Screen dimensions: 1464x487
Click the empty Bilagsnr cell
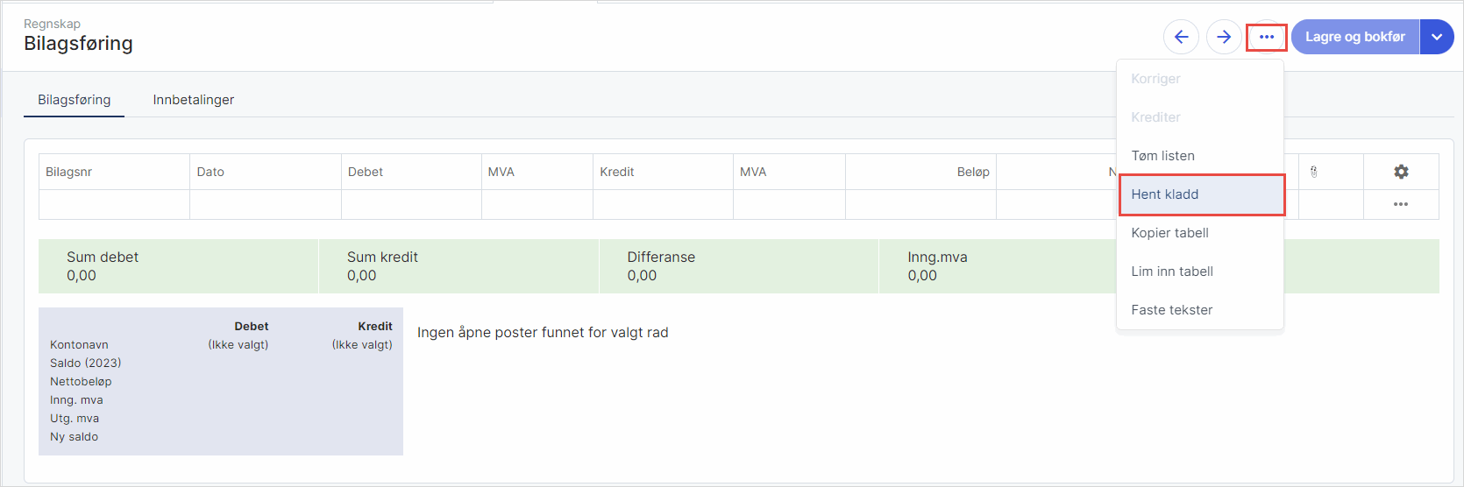pyautogui.click(x=114, y=205)
